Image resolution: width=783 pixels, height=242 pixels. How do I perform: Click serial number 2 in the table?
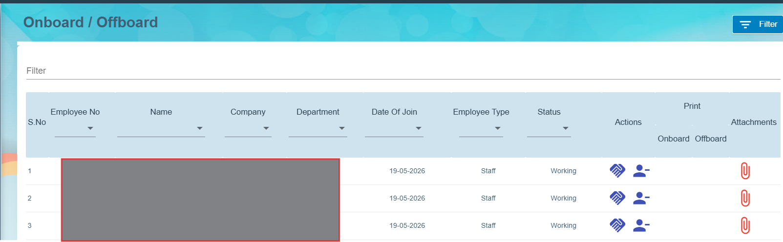30,198
